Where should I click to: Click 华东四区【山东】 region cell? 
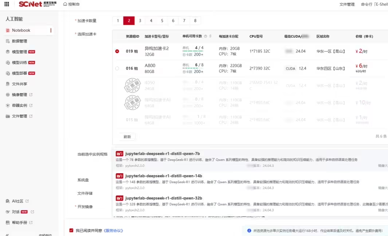coord(330,68)
